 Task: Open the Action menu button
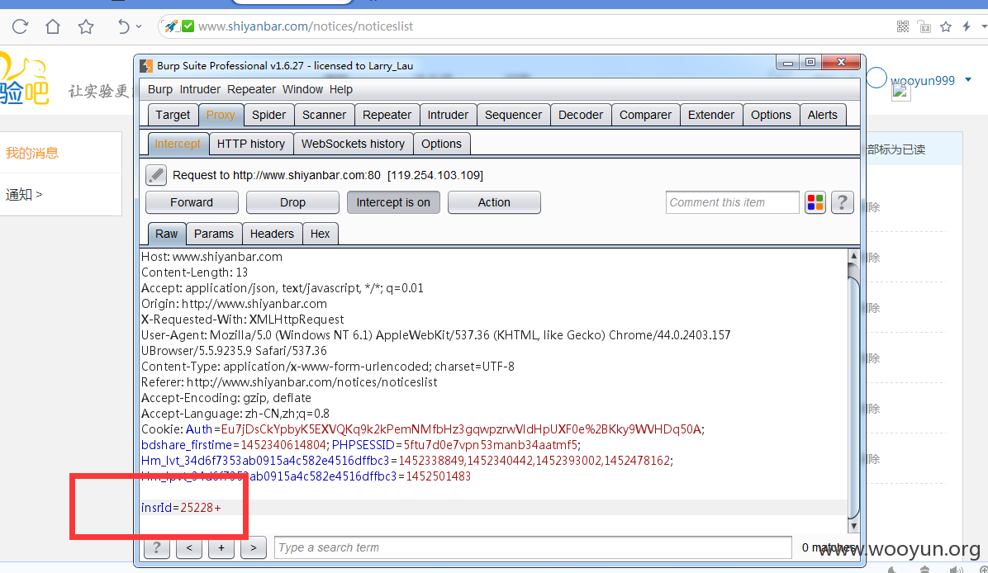click(x=494, y=203)
